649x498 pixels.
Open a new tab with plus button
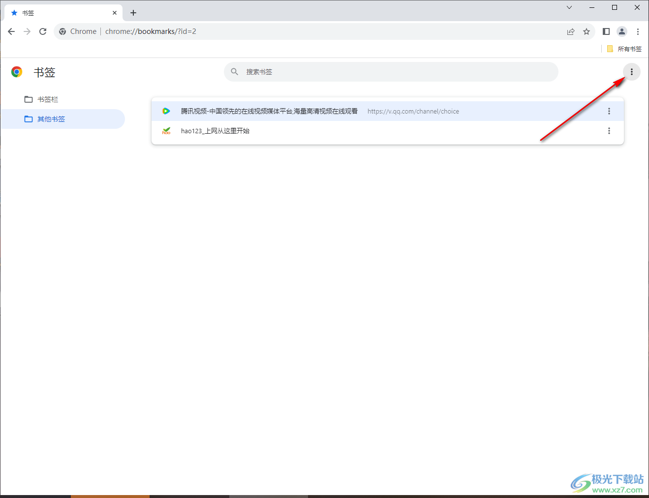pyautogui.click(x=133, y=13)
